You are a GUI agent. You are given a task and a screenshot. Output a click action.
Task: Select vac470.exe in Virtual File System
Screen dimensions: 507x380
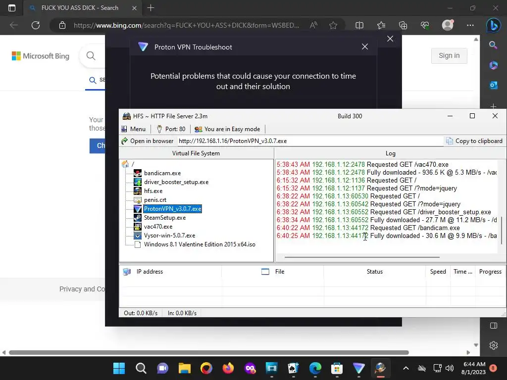pyautogui.click(x=158, y=227)
